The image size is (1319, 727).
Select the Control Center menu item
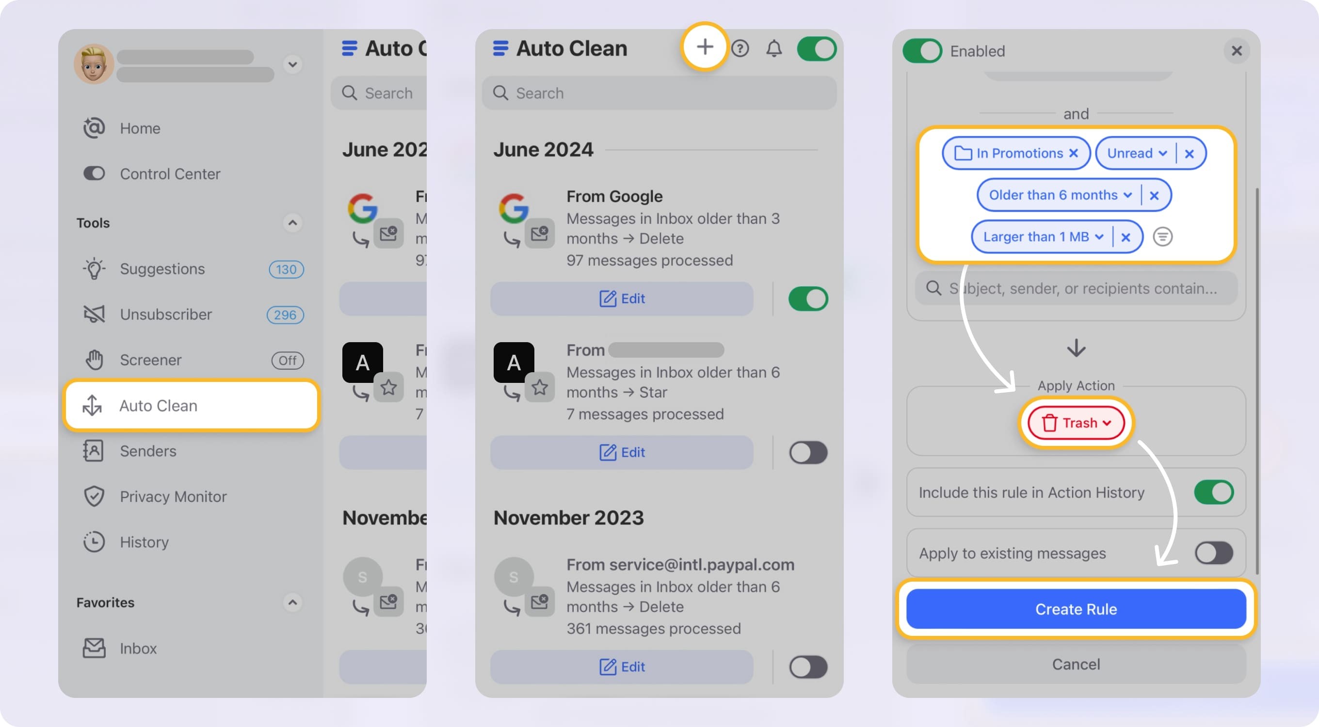[169, 174]
